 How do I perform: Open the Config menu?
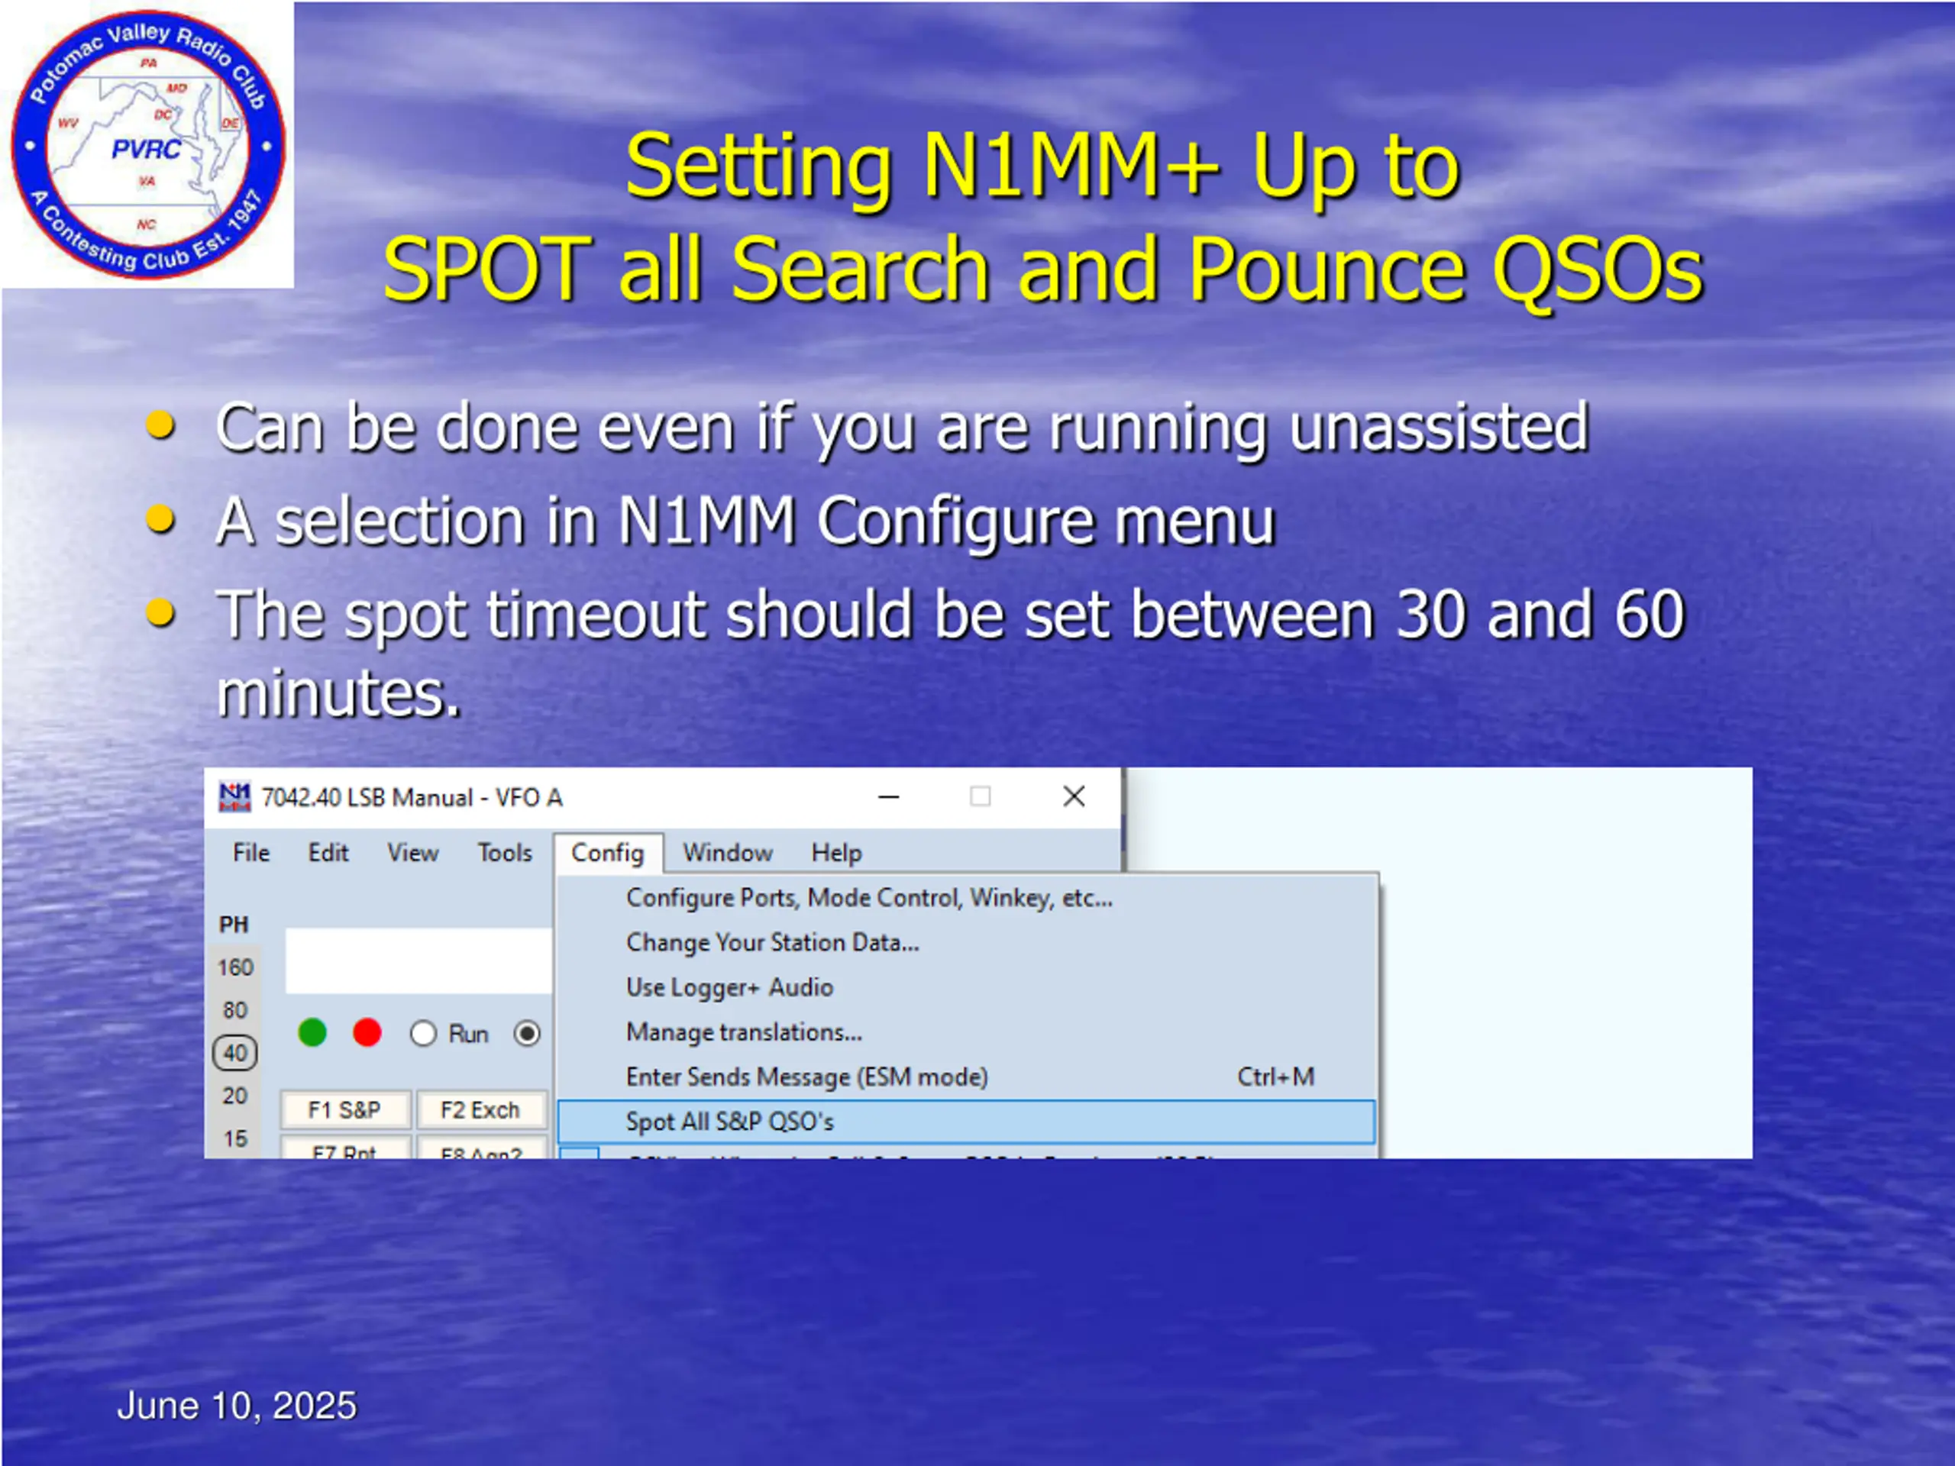point(608,853)
